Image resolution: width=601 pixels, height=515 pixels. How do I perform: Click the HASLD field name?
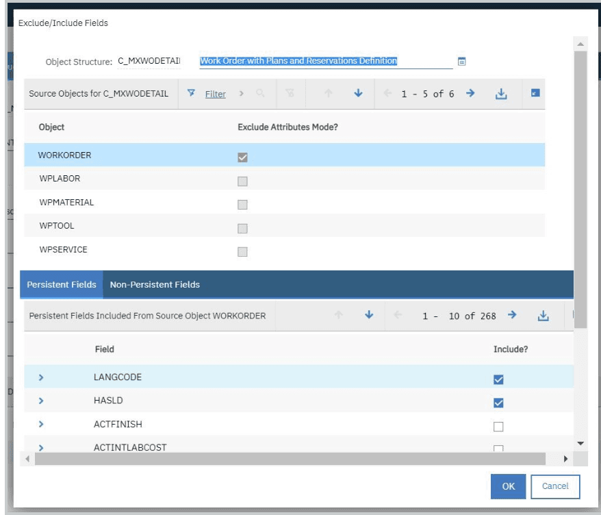click(108, 401)
